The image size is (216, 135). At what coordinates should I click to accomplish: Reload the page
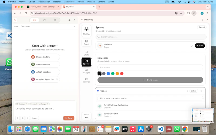coord(26,13)
